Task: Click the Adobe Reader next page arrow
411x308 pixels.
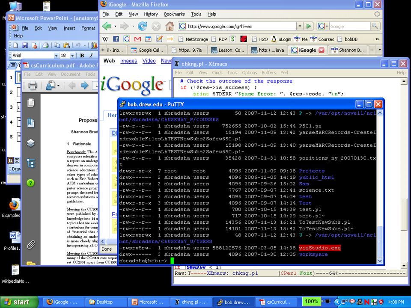Action: [x=84, y=86]
